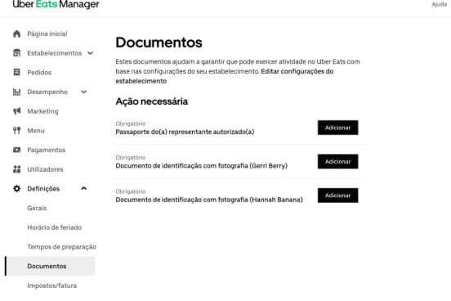Collapse the Definições section chevron
The image size is (451, 301).
83,188
